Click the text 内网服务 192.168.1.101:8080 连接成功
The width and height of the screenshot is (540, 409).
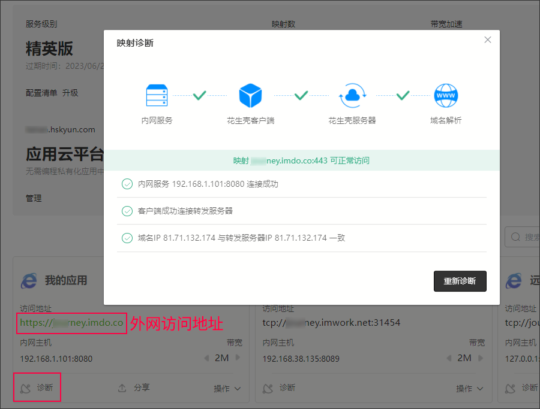(x=208, y=184)
